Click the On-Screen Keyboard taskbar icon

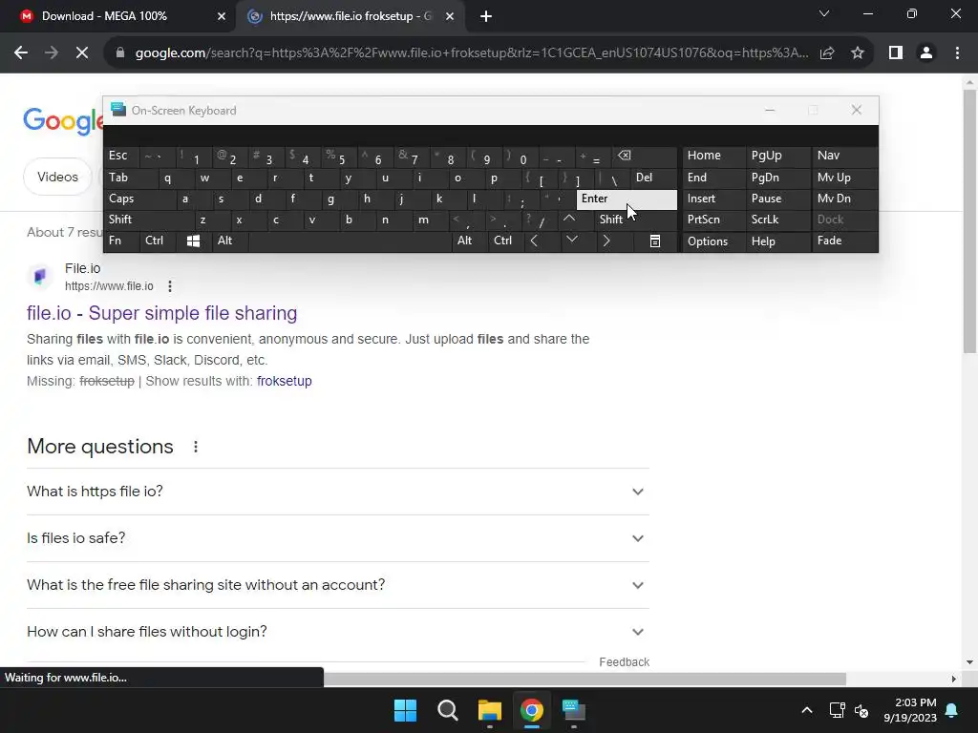[574, 710]
